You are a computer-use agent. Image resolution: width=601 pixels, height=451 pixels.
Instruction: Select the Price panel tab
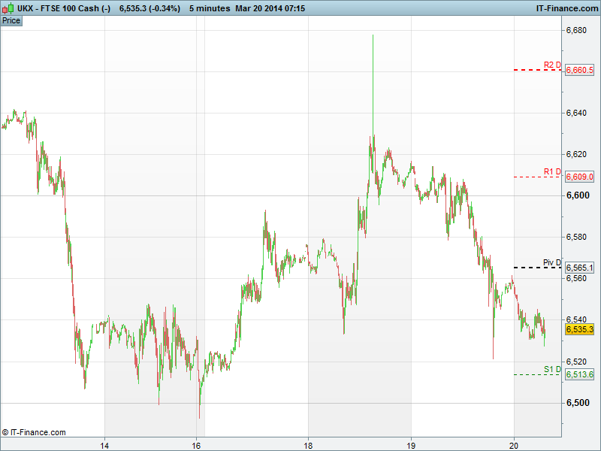[11, 20]
